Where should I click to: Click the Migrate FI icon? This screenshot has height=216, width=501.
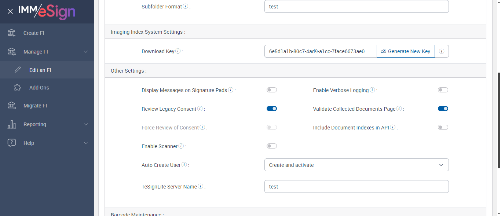click(12, 106)
